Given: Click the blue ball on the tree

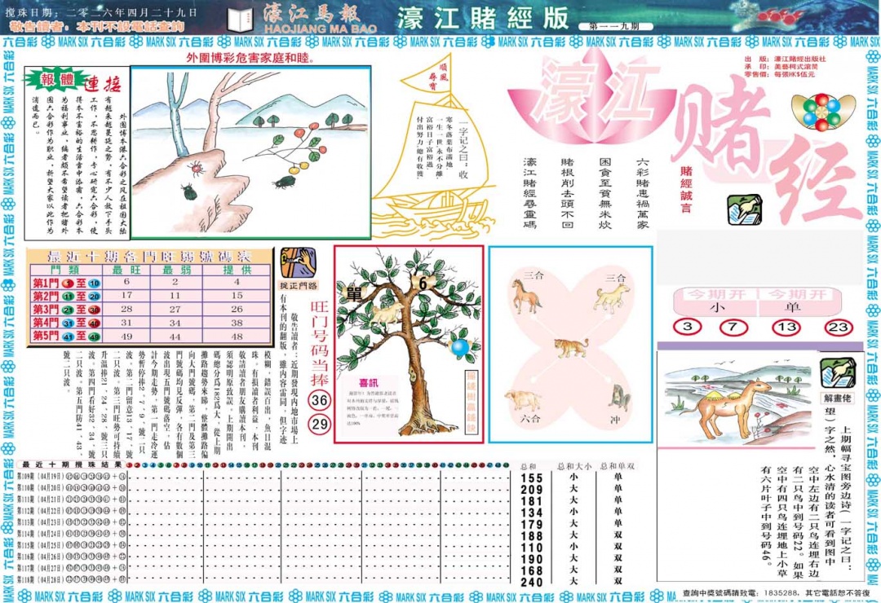Looking at the screenshot, I should 460,347.
